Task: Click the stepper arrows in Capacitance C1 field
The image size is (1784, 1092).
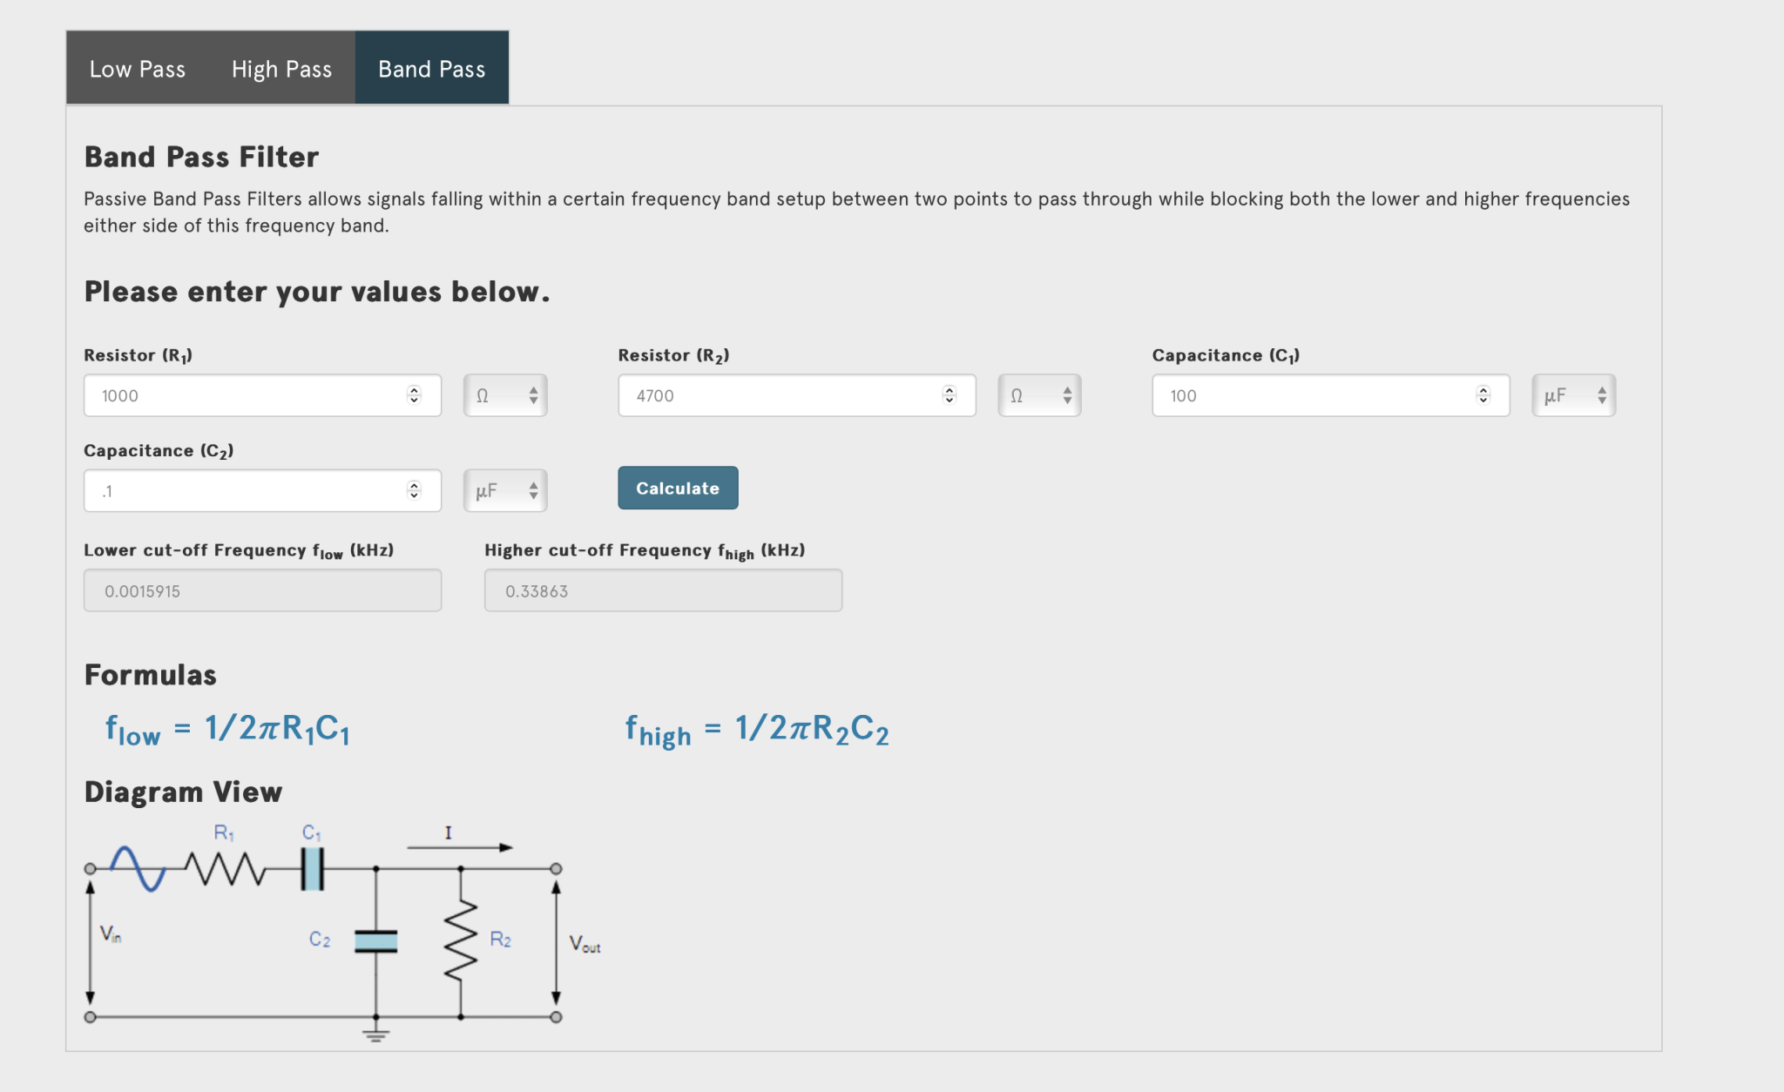Action: pos(1483,395)
